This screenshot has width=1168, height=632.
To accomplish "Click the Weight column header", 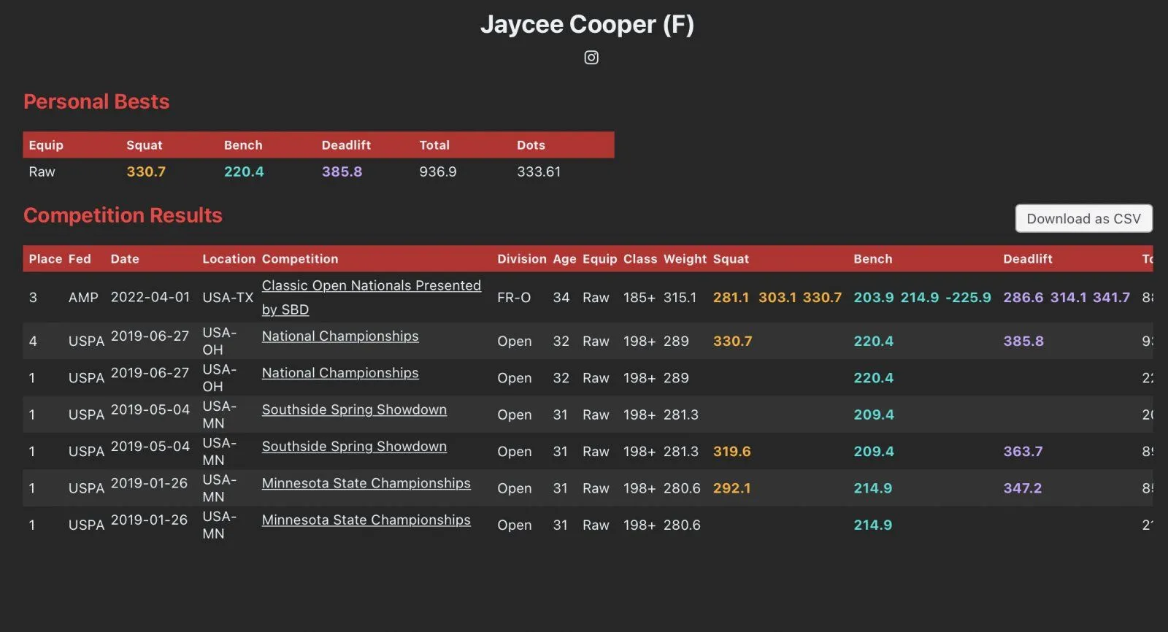I will click(x=685, y=259).
